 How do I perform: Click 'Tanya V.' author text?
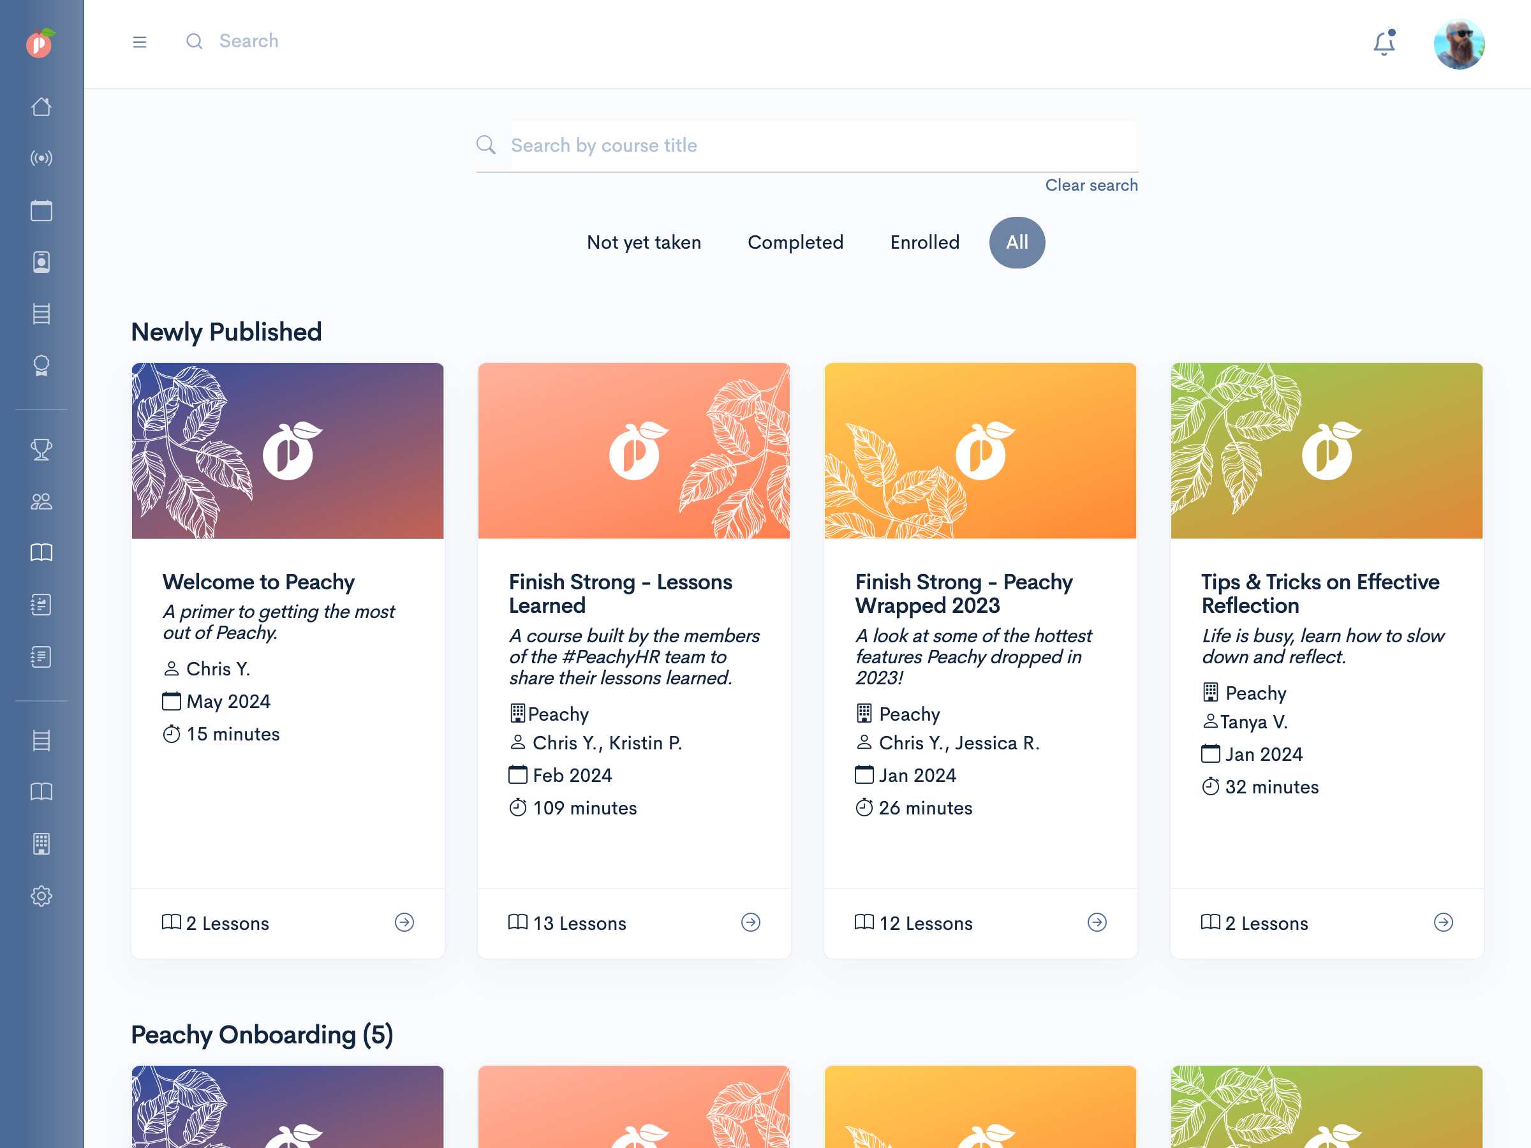click(1254, 722)
